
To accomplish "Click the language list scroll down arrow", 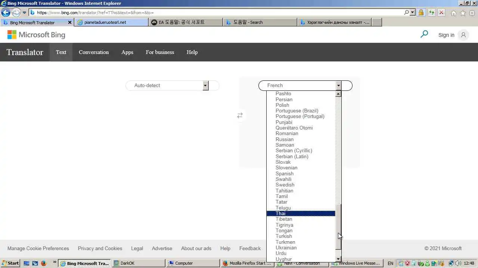I will pos(338,259).
